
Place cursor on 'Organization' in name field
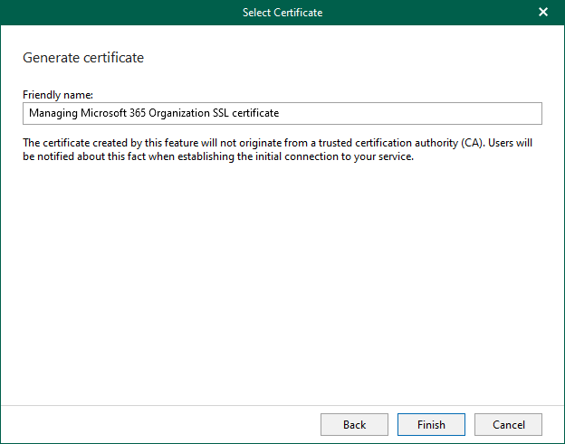(179, 113)
